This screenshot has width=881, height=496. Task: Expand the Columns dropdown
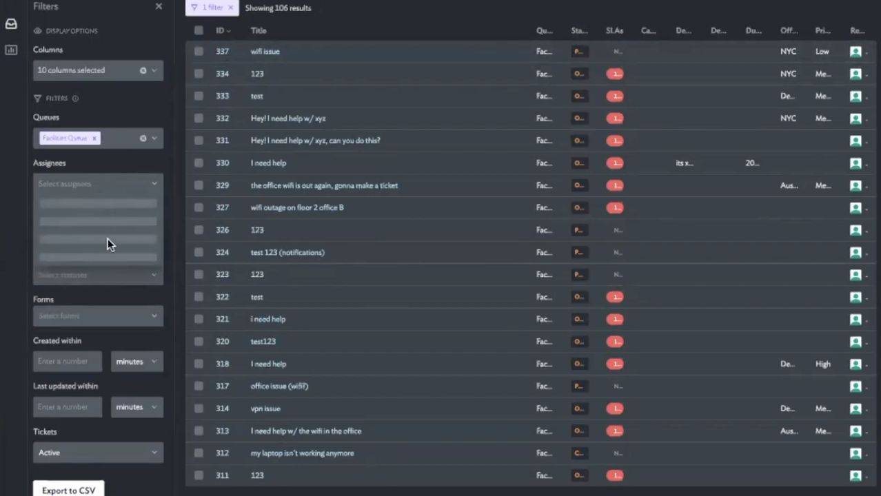pos(154,70)
